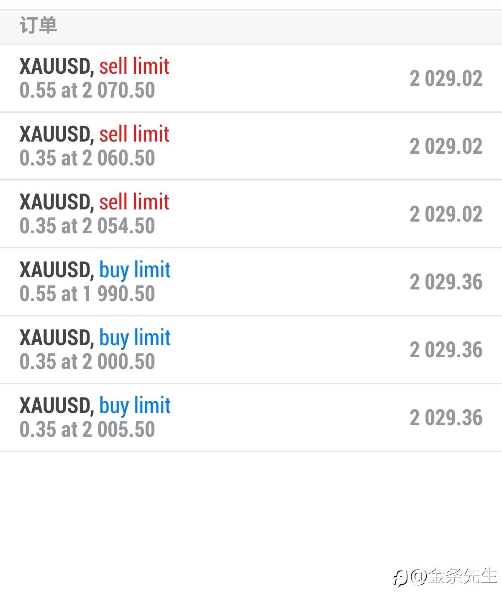Tap the "0.35 at 2 005.50" volume line

(x=87, y=430)
